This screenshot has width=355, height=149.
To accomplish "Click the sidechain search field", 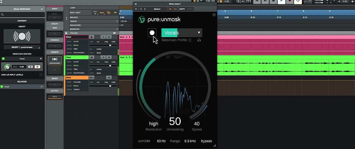I will click(x=22, y=15).
